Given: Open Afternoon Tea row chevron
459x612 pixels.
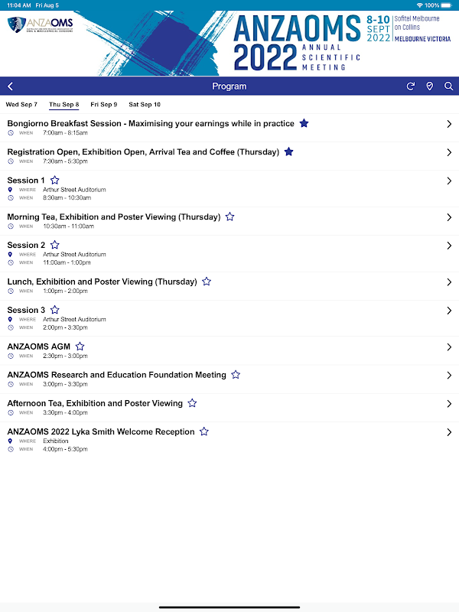Looking at the screenshot, I should [449, 404].
